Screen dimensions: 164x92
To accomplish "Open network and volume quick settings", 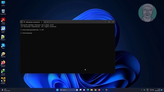I will [152, 90].
